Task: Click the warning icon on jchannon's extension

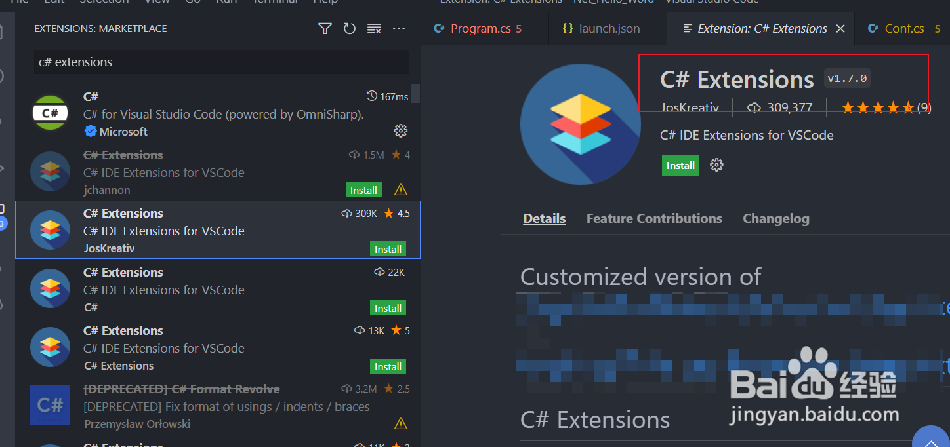Action: [x=401, y=190]
